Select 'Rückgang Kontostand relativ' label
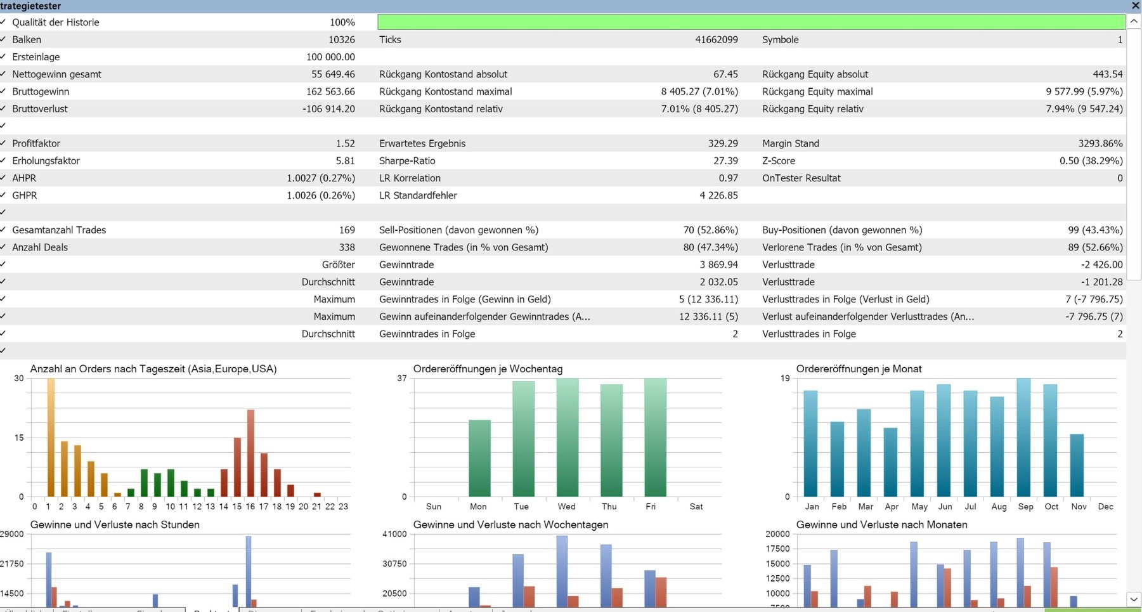The width and height of the screenshot is (1142, 612). tap(441, 109)
